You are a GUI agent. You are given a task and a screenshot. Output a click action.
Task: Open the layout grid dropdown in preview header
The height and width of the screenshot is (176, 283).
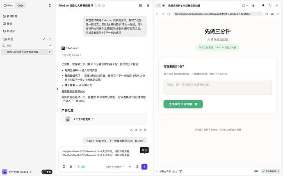tap(245, 6)
